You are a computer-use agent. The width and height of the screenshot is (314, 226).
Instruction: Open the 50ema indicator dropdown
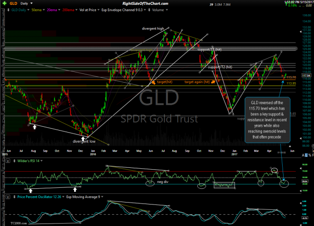[x=44, y=10]
